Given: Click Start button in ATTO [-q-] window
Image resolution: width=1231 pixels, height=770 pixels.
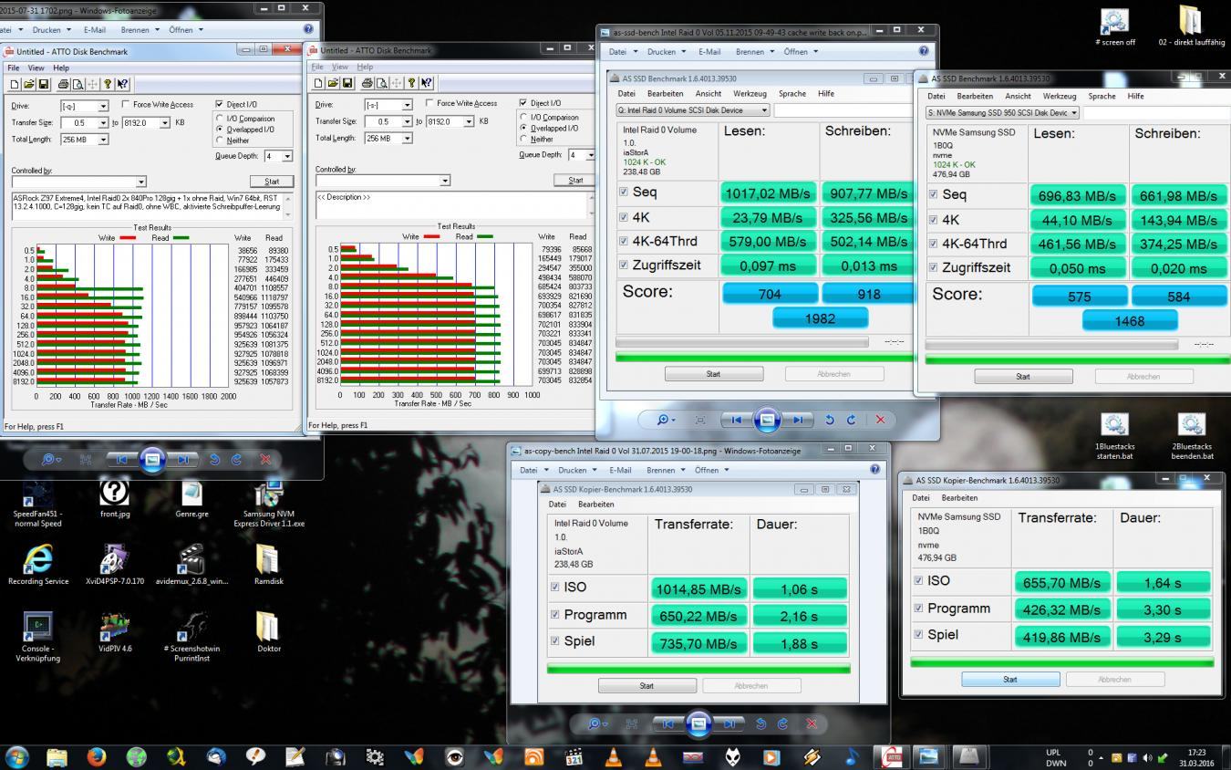Looking at the screenshot, I should (x=272, y=182).
